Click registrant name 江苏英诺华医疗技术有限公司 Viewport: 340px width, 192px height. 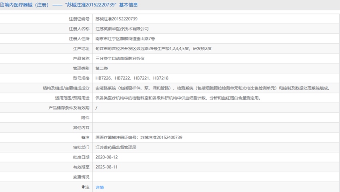pyautogui.click(x=122, y=29)
